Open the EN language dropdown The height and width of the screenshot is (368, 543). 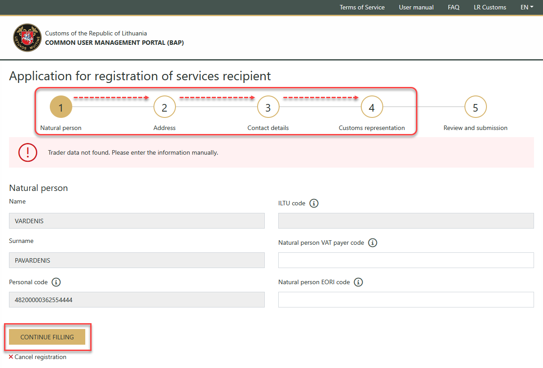click(x=526, y=7)
